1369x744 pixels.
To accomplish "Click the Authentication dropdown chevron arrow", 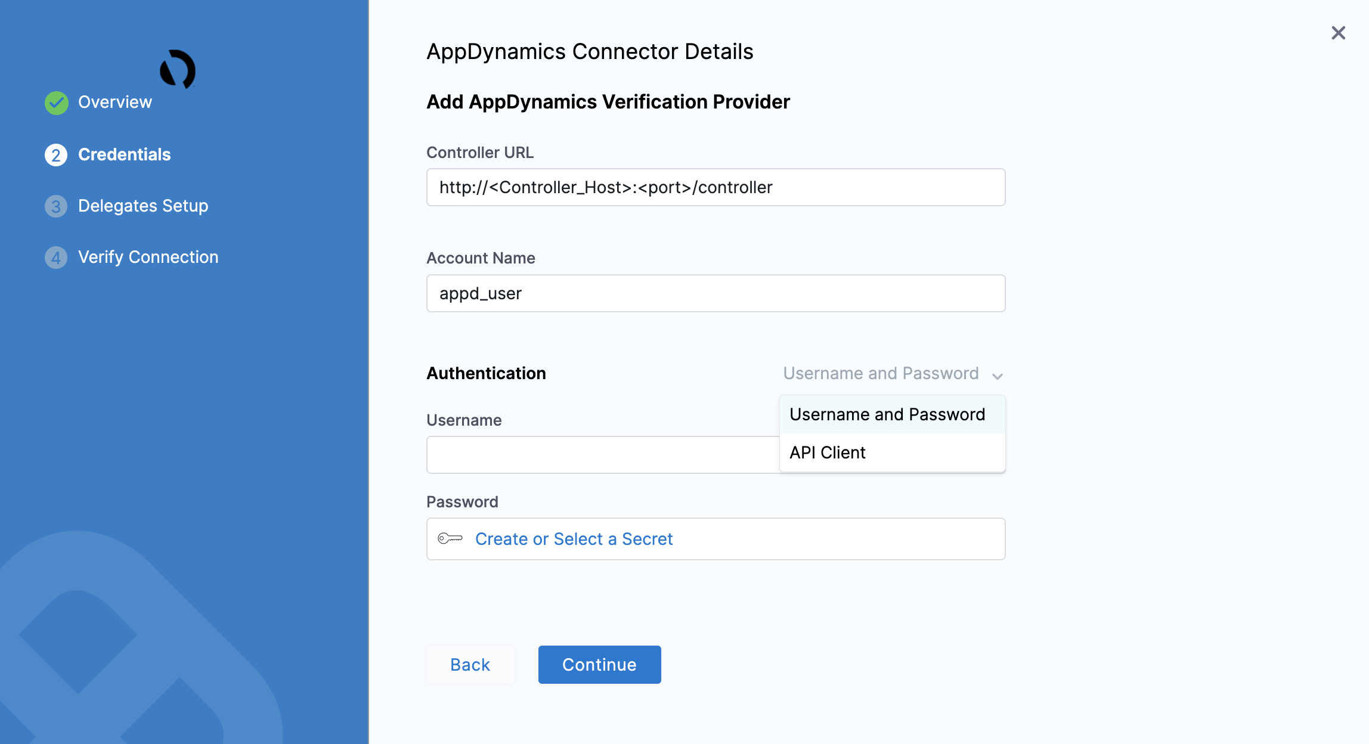I will point(997,376).
